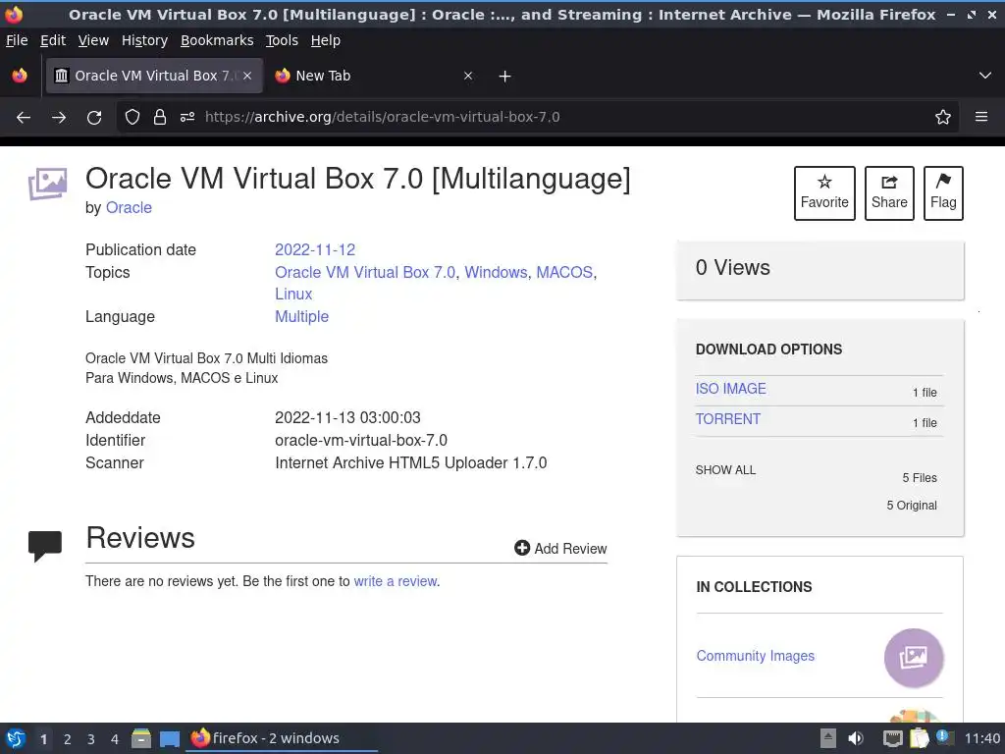Open a new tab with plus
Image resolution: width=1005 pixels, height=754 pixels.
[505, 77]
